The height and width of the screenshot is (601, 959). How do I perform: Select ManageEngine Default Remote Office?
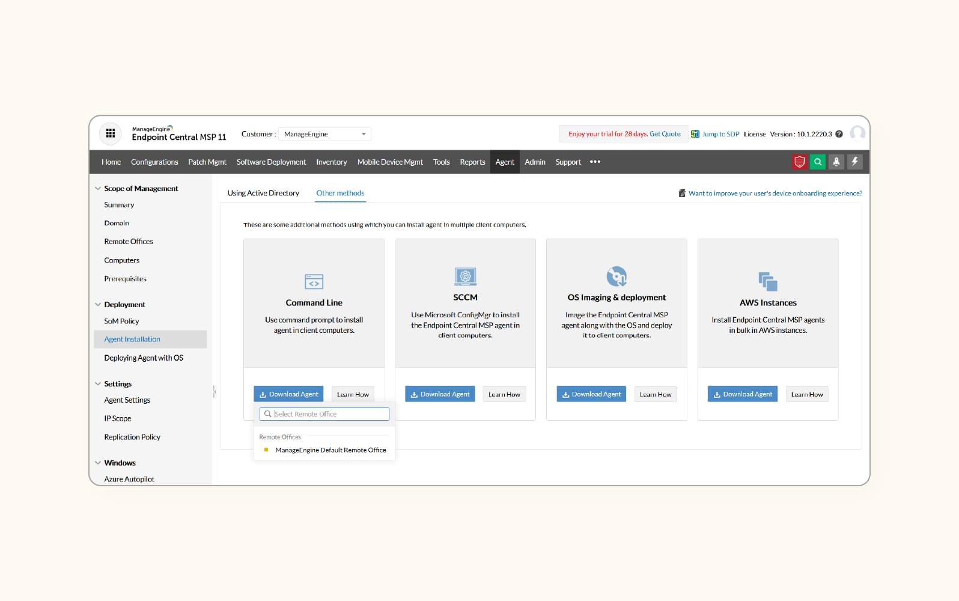tap(330, 450)
